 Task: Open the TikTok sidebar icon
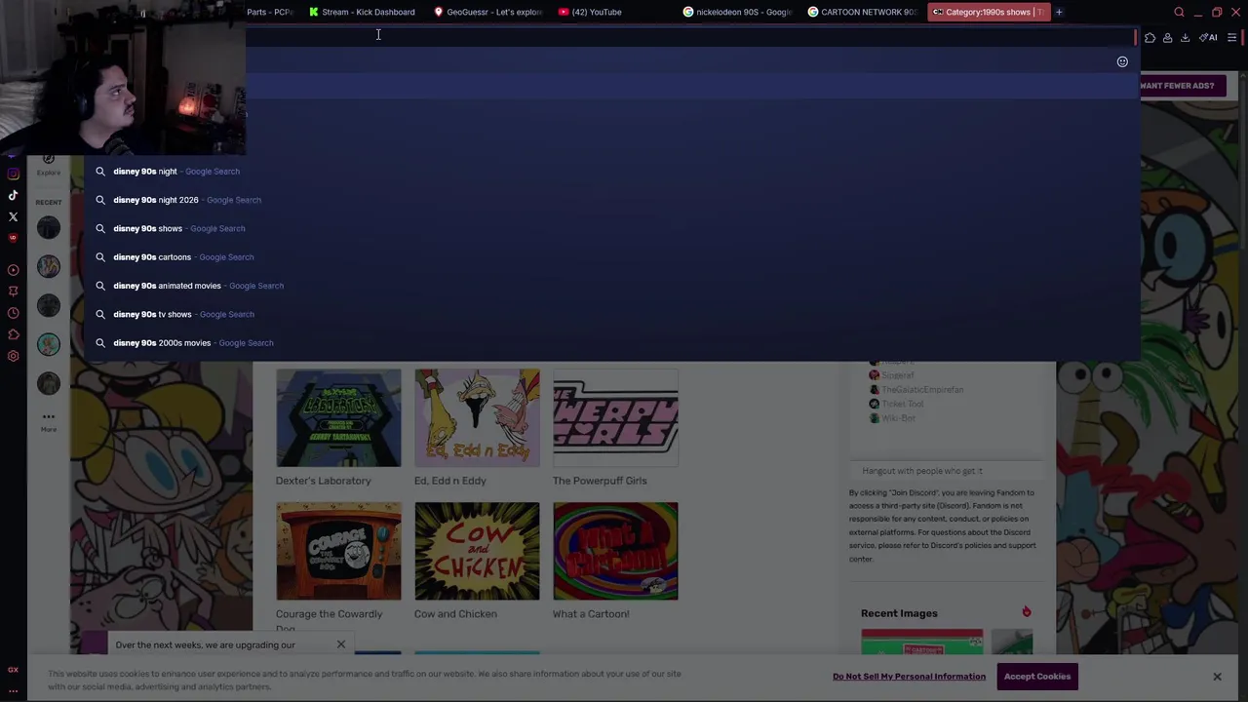pos(13,195)
